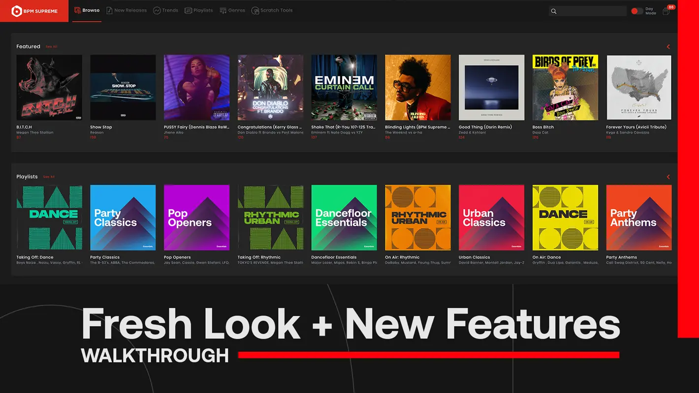Image resolution: width=699 pixels, height=393 pixels.
Task: Open the crate icon with 86 badge
Action: coord(666,11)
